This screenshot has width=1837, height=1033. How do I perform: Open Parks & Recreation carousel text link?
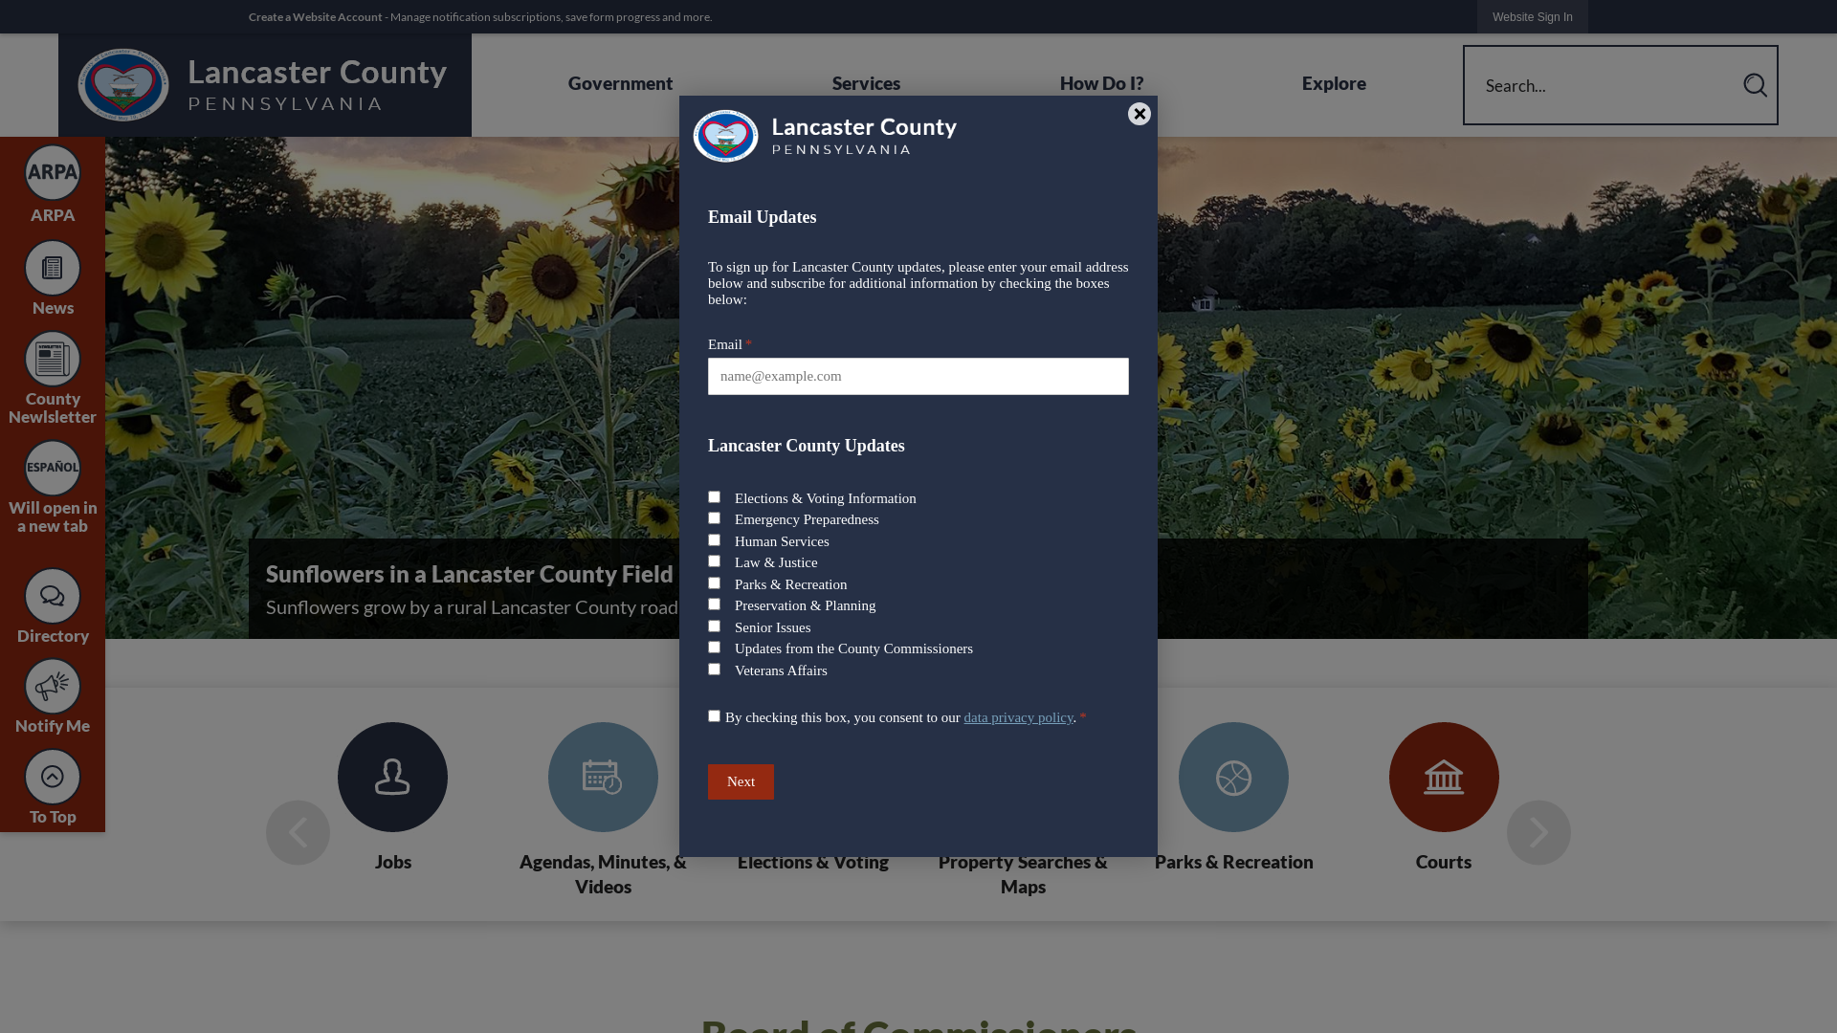tap(1233, 862)
